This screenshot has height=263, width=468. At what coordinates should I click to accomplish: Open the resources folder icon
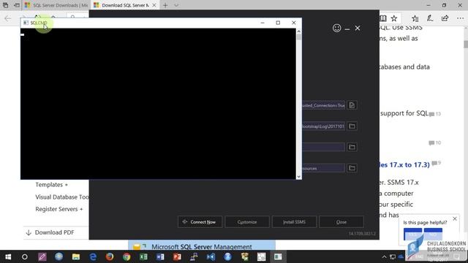[x=352, y=168]
